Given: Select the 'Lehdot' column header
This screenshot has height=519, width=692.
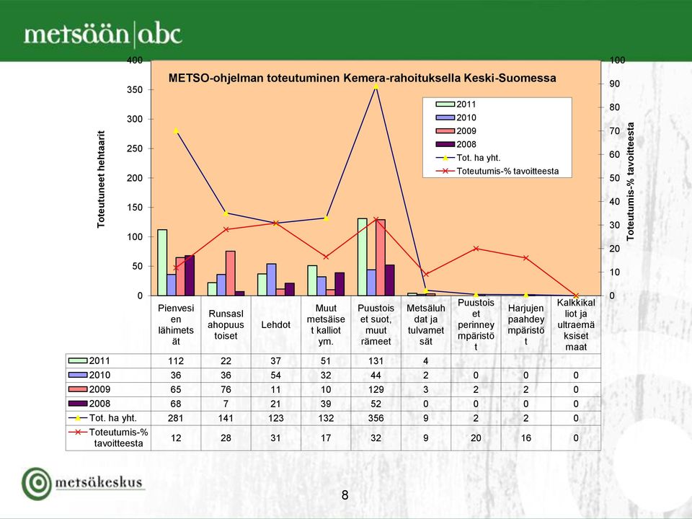Looking at the screenshot, I should (276, 324).
